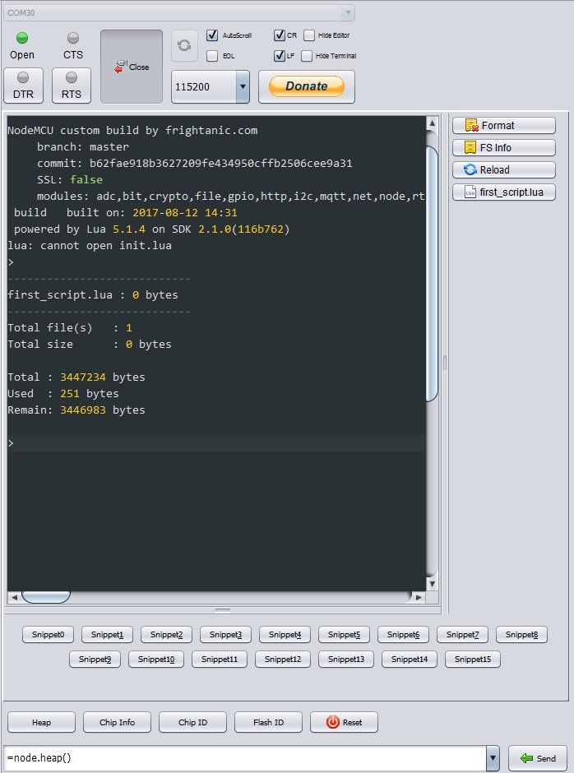Viewport: 574px width, 773px height.
Task: Click the Close serial port button
Action: [x=132, y=67]
